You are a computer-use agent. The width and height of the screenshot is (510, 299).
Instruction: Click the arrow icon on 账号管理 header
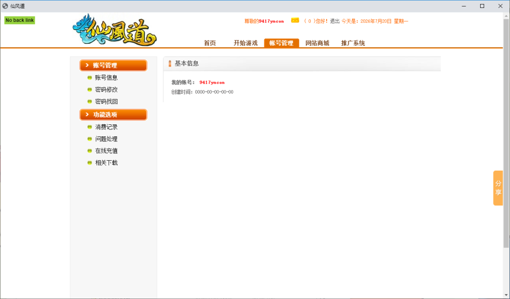click(87, 65)
